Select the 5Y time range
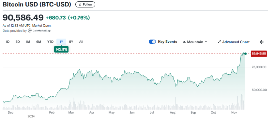The height and width of the screenshot is (120, 274). [71, 42]
